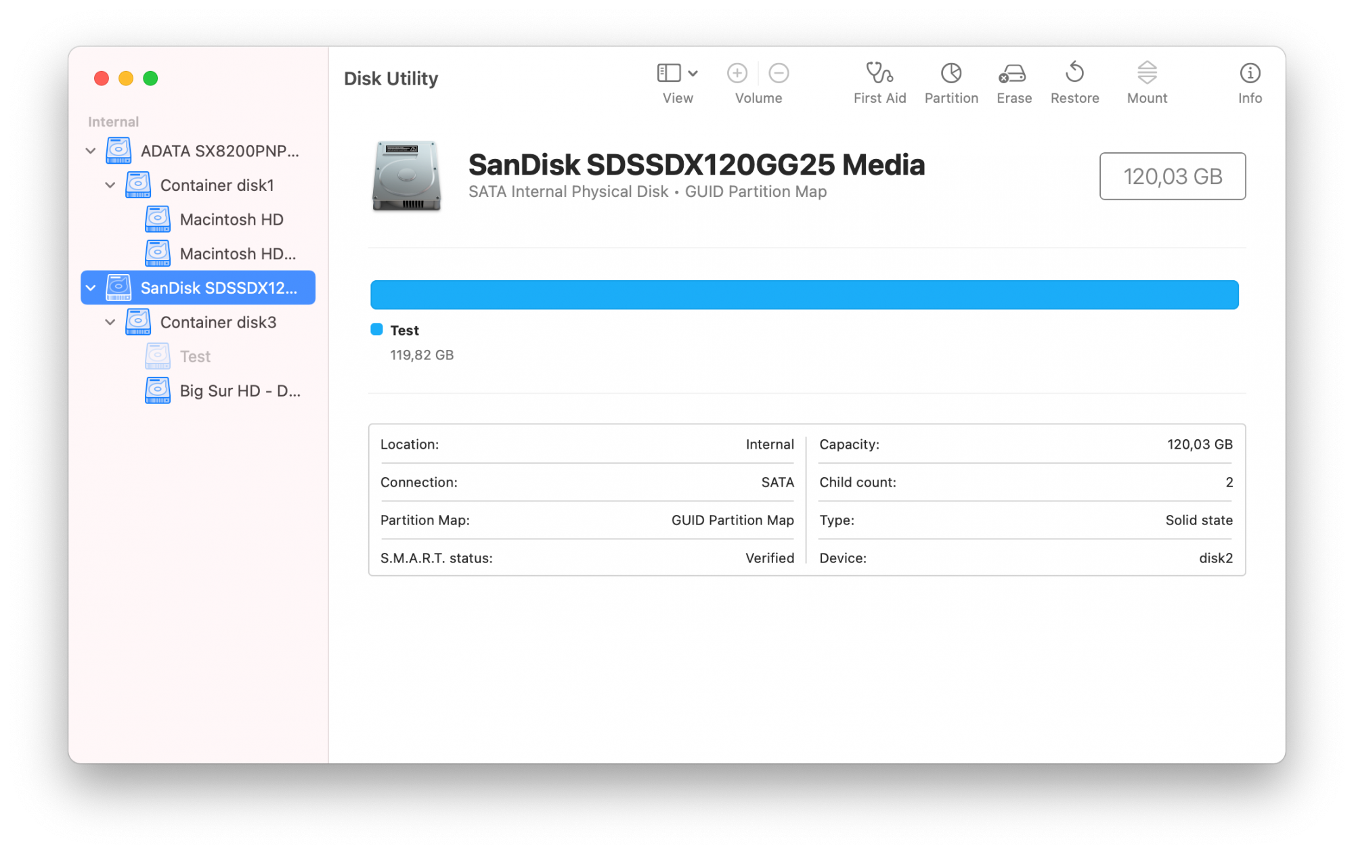
Task: Click the blue Test legend swatch
Action: [x=376, y=330]
